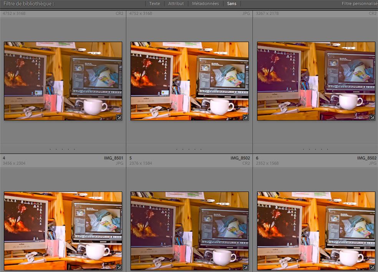378x272 pixels.
Task: Click rating dots below the 3267 x 2178 photo
Action: point(315,149)
